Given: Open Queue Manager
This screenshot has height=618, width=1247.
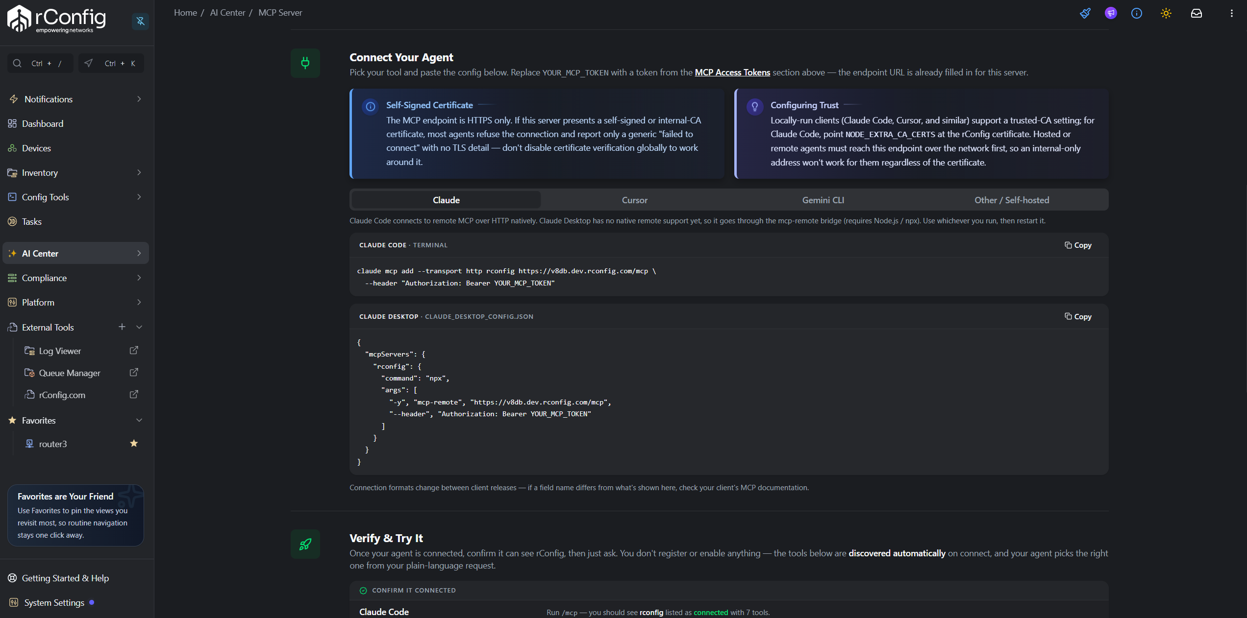Looking at the screenshot, I should (x=70, y=373).
